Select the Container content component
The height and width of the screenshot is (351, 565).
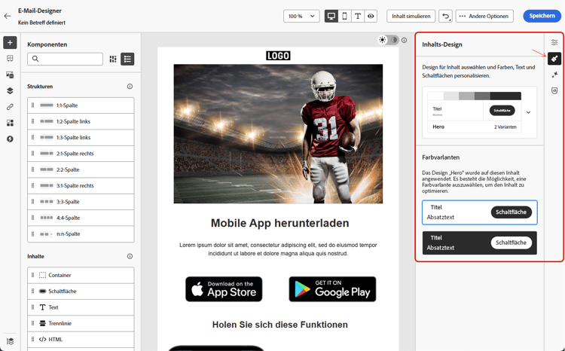pos(81,275)
